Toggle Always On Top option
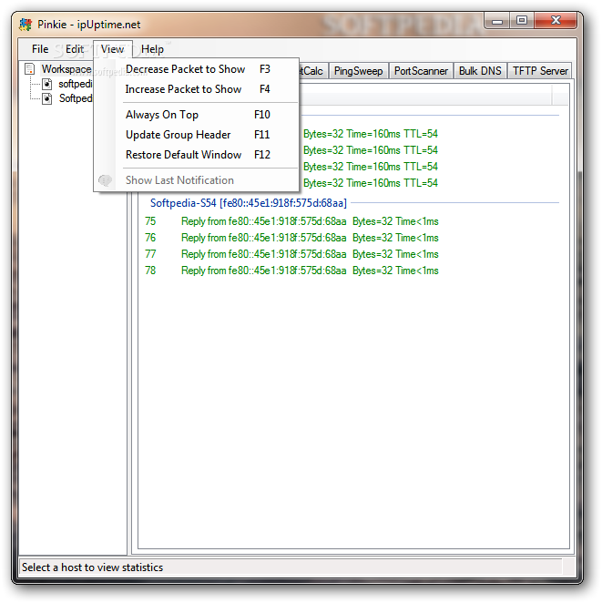 point(197,115)
